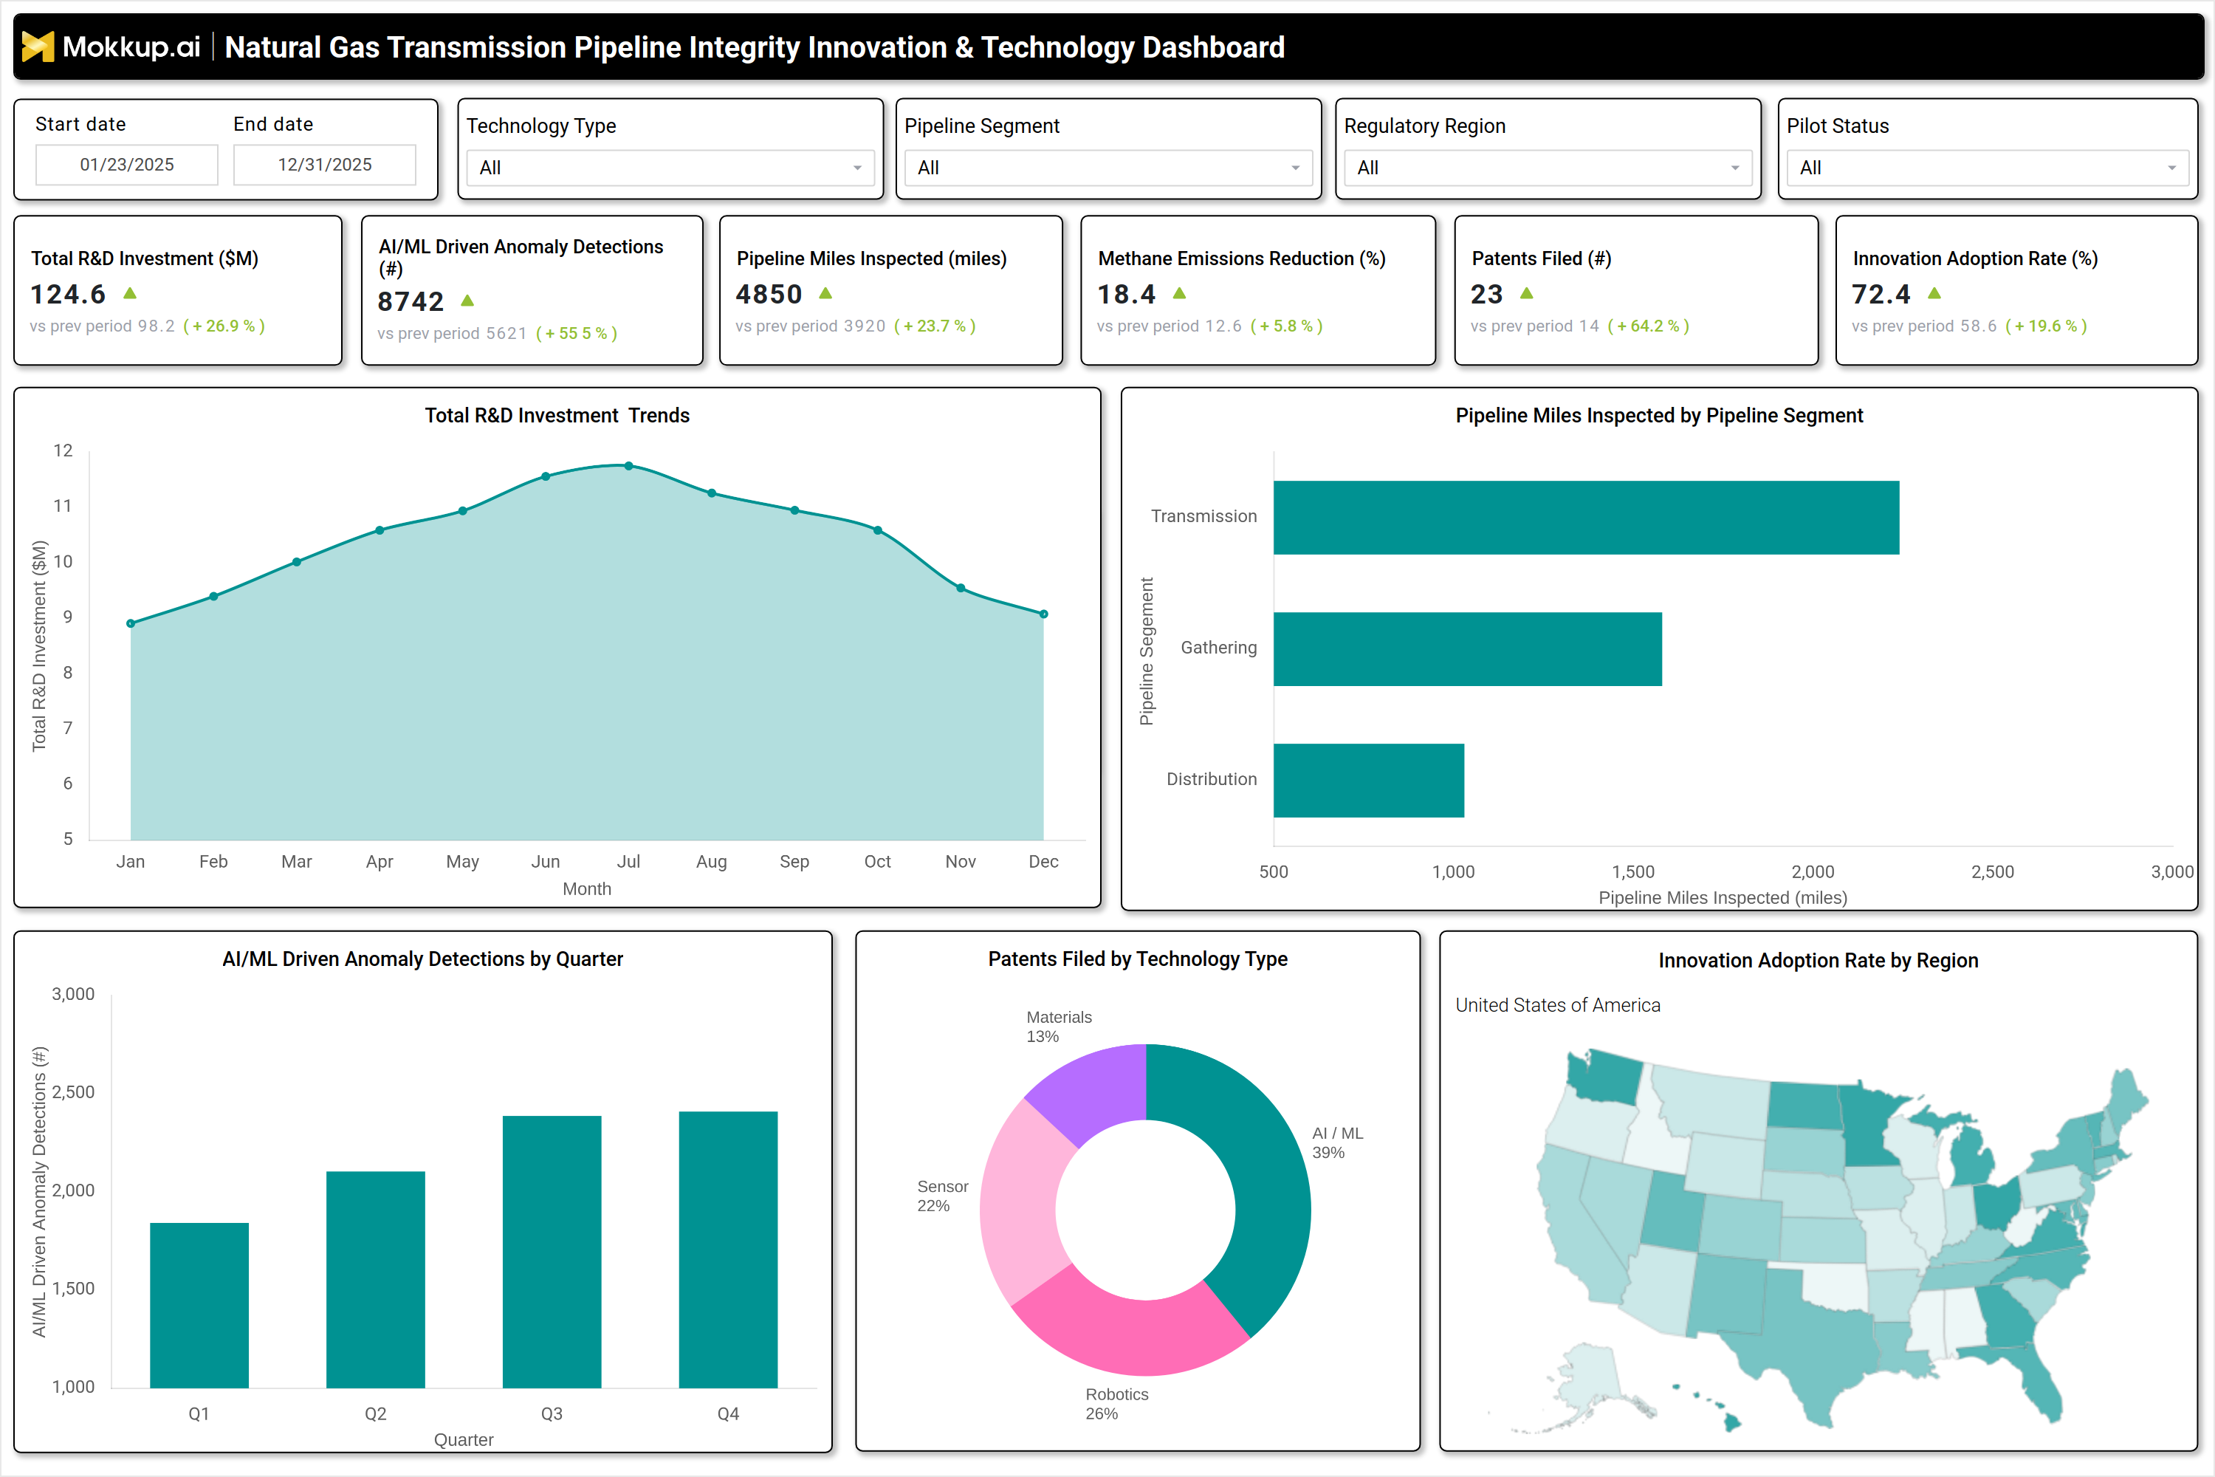The width and height of the screenshot is (2215, 1477).
Task: Click 'United States of America' map label
Action: point(1559,1005)
